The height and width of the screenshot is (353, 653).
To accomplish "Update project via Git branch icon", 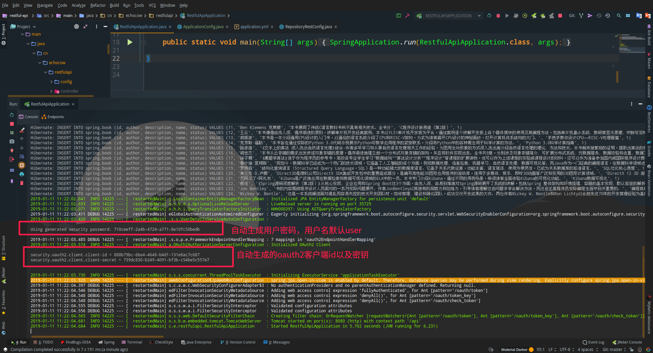I will pyautogui.click(x=581, y=16).
